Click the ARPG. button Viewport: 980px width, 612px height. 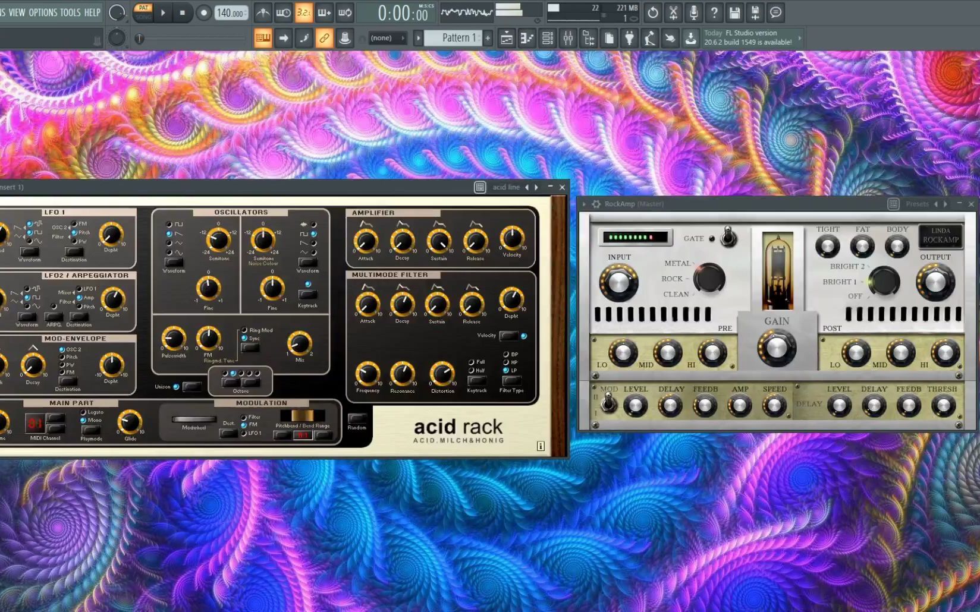(x=54, y=317)
